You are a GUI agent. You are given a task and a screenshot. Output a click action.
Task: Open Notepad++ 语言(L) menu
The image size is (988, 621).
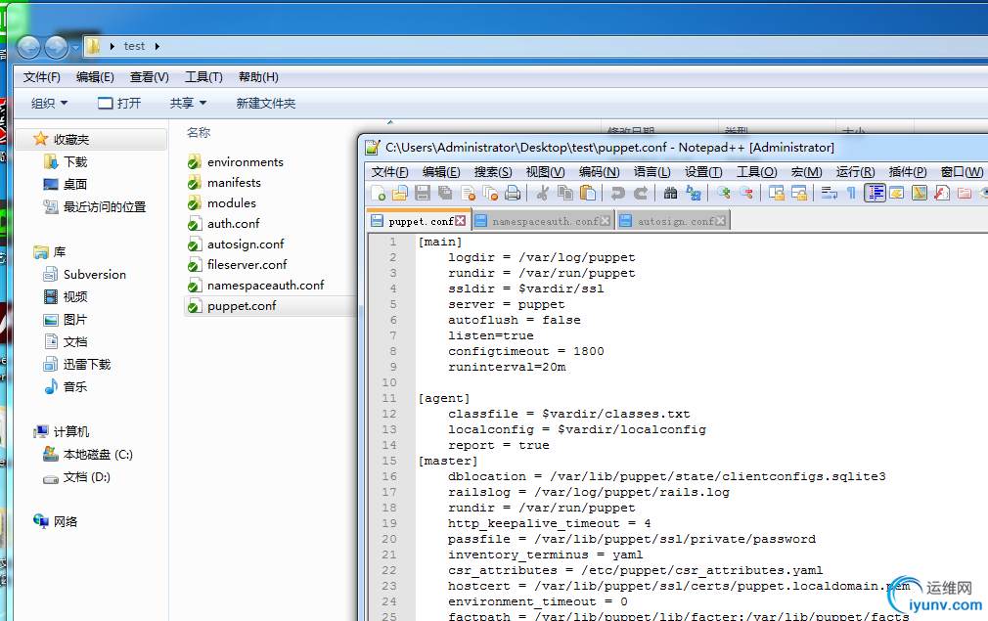click(x=651, y=172)
